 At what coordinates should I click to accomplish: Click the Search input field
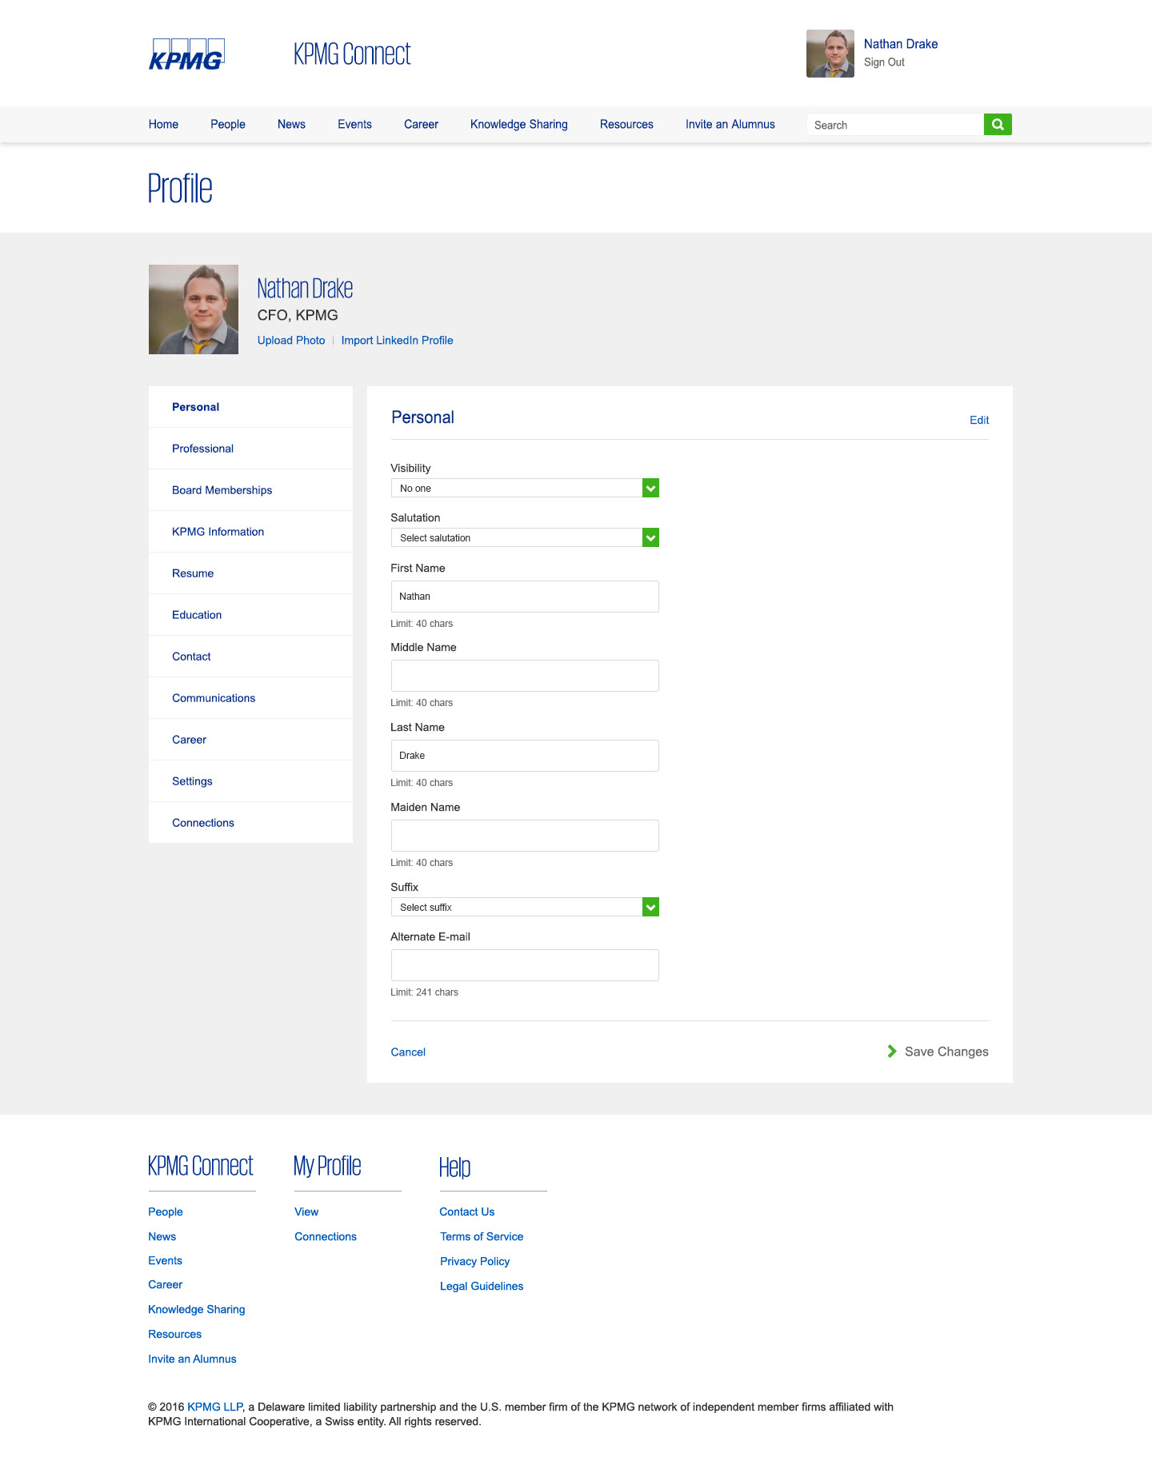point(895,124)
